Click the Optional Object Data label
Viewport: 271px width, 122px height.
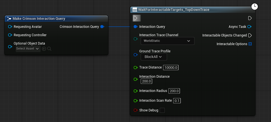tap(29, 43)
